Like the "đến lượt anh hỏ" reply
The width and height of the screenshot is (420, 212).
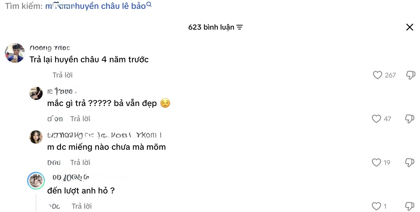(376, 206)
